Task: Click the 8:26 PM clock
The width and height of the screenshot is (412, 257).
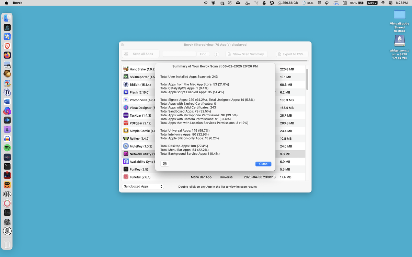Action: [x=402, y=3]
